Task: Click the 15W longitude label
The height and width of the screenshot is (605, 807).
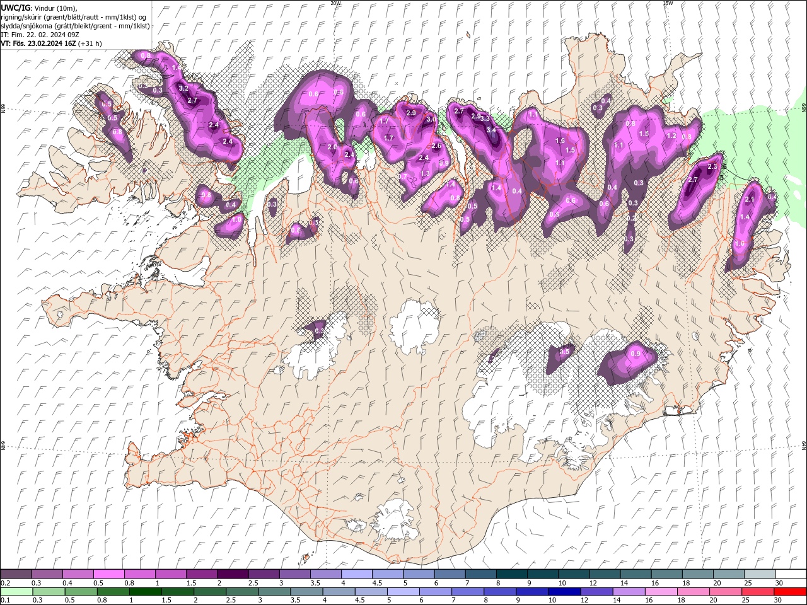Action: tap(668, 3)
